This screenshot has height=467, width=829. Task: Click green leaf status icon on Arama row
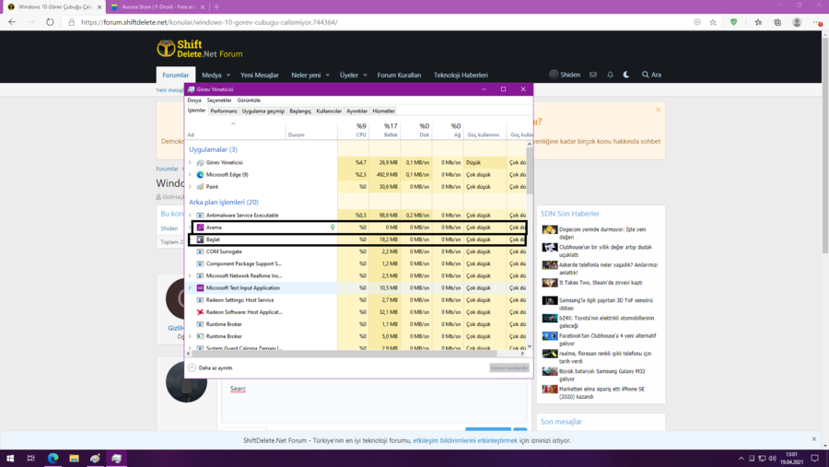click(333, 228)
